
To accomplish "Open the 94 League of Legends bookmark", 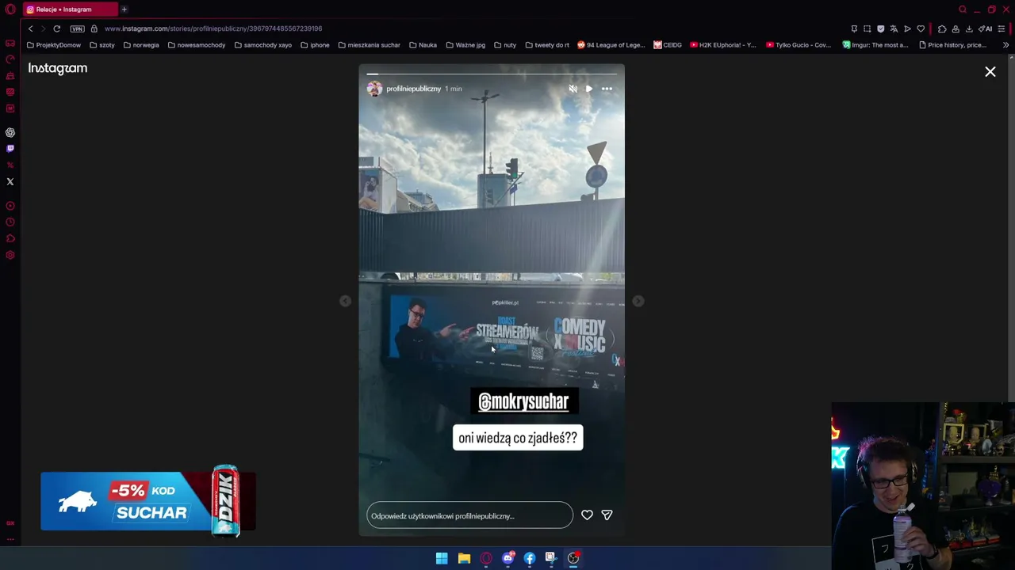I will point(611,45).
